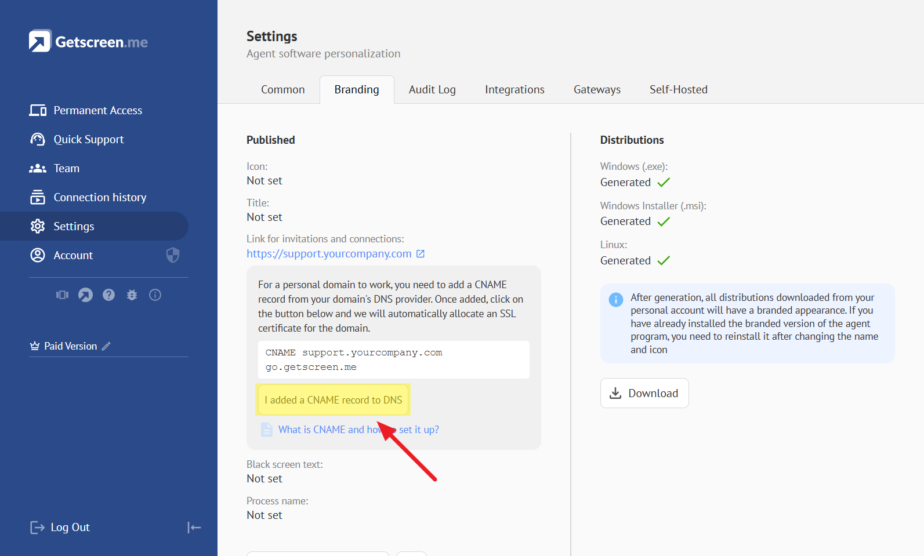Click the shield icon next to Account
This screenshot has height=556, width=924.
[173, 255]
